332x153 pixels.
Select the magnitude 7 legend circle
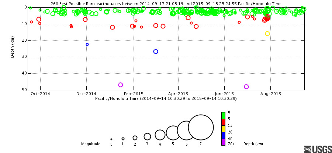click(201, 128)
